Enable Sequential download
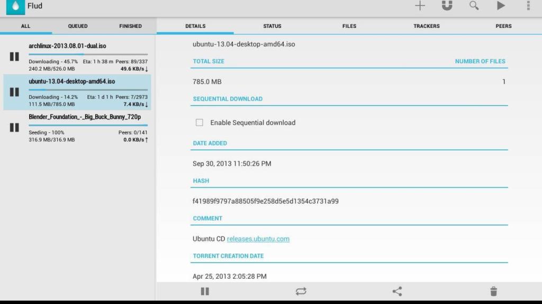 [x=200, y=122]
